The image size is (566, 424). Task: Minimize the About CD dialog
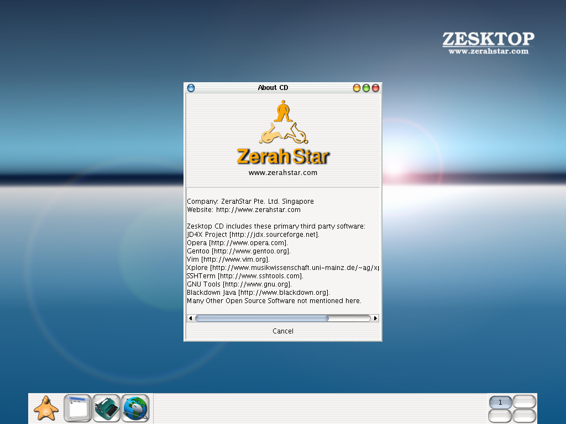coord(357,88)
